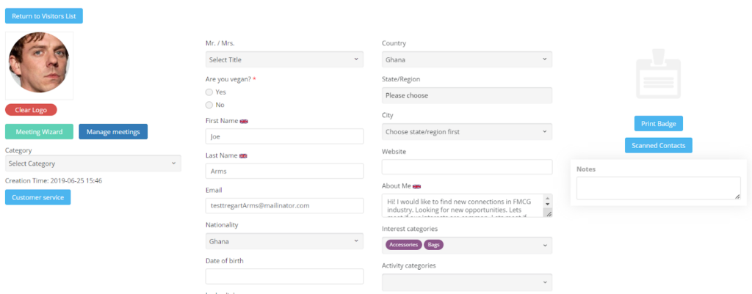This screenshot has height=294, width=752.
Task: Select No for vegan question
Action: tap(209, 105)
